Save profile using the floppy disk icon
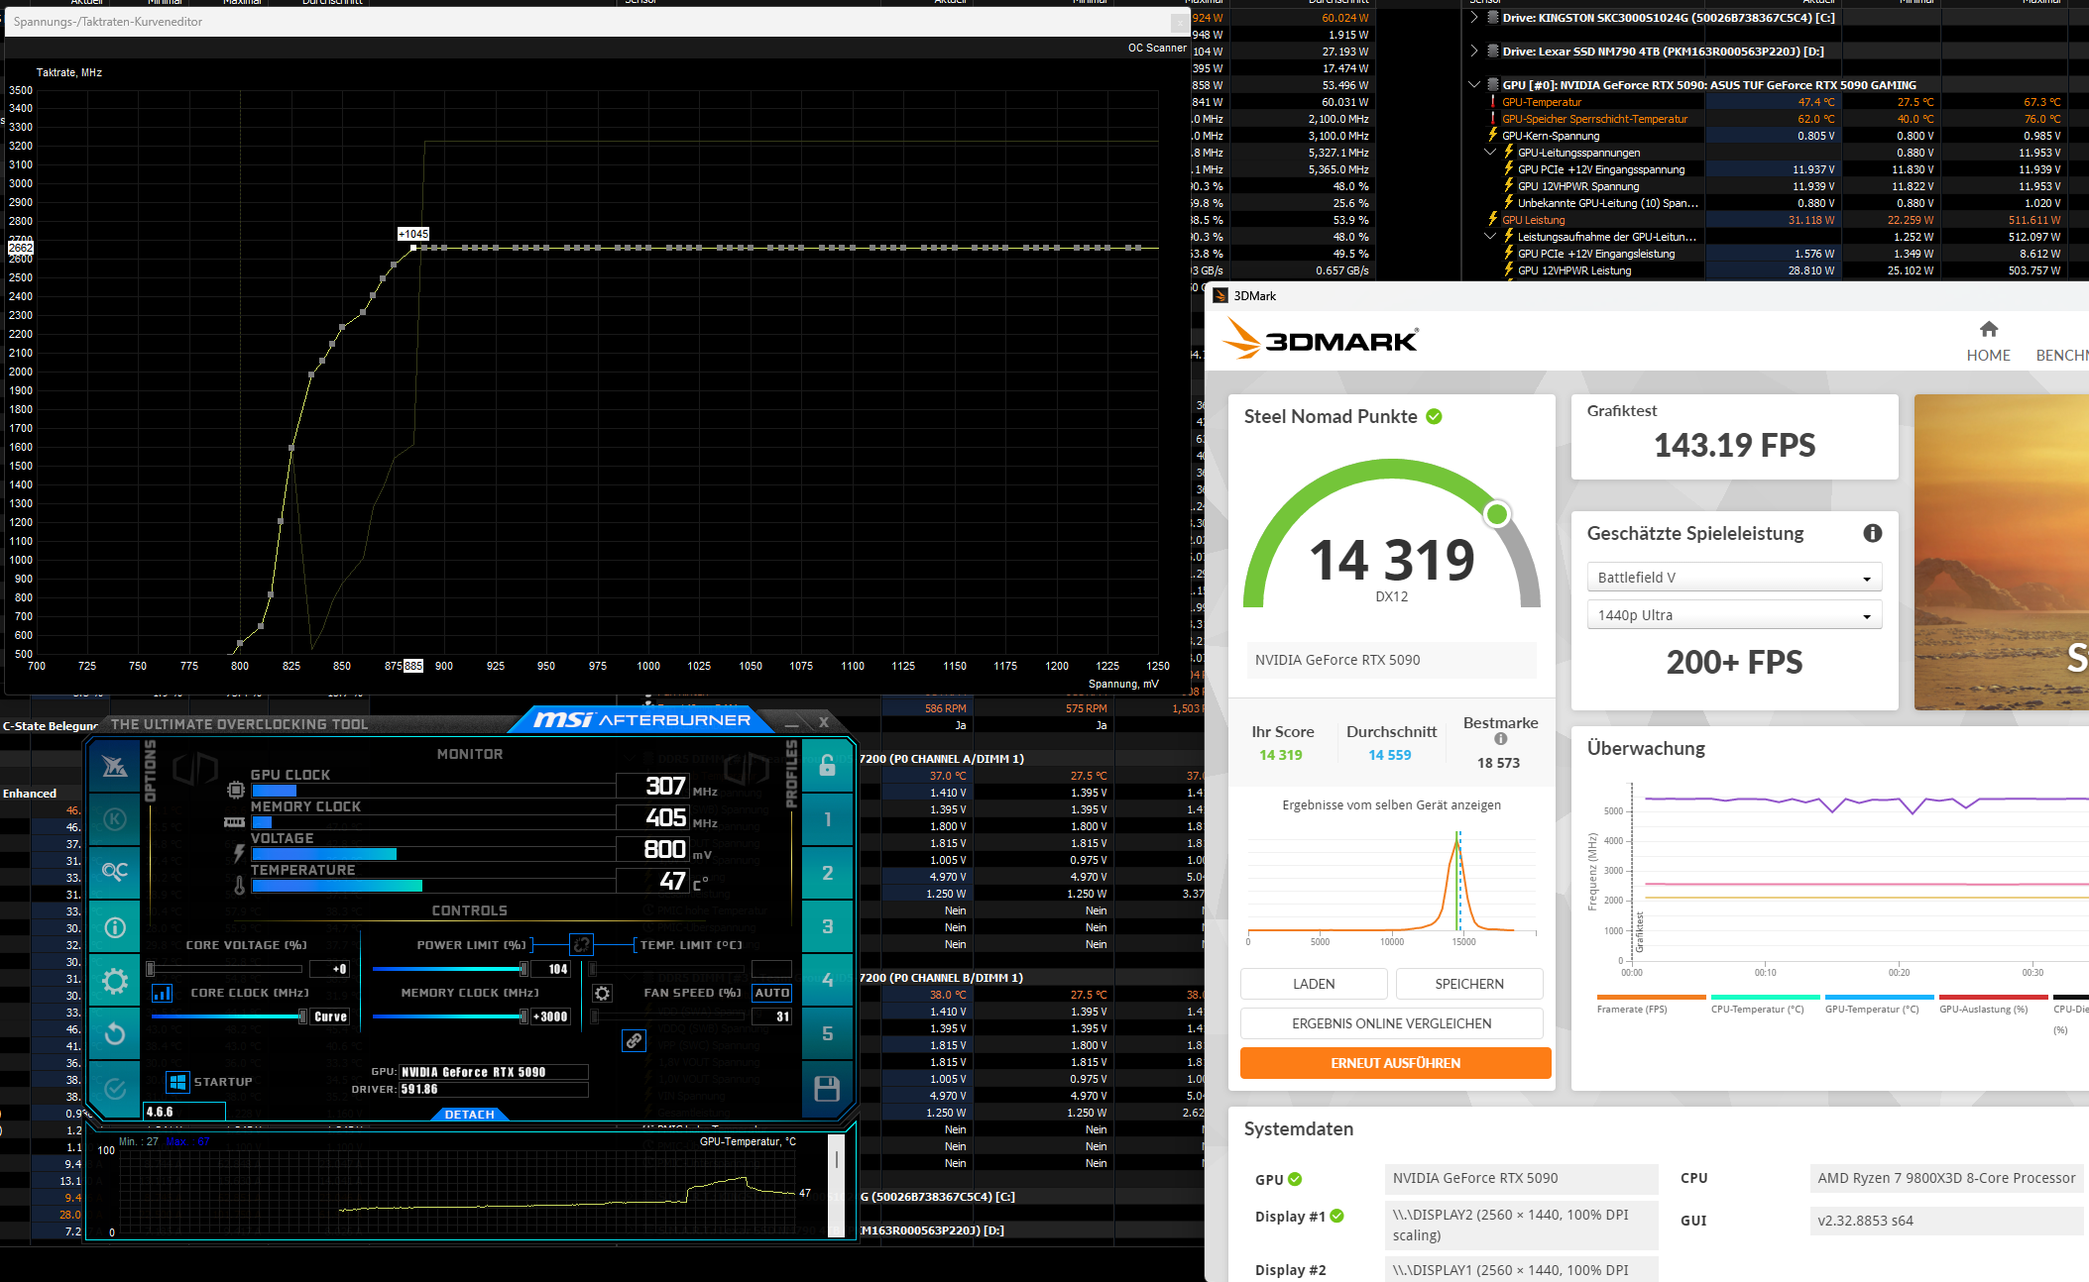The height and width of the screenshot is (1282, 2089). click(x=827, y=1089)
